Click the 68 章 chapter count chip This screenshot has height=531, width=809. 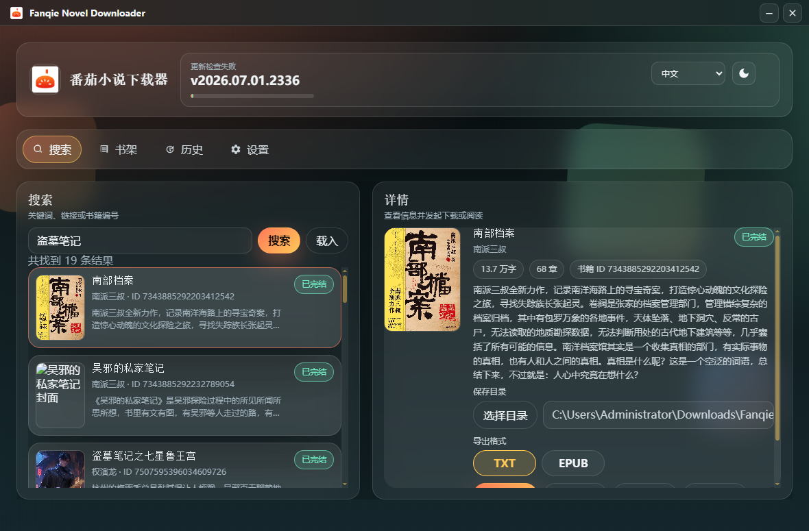click(546, 269)
